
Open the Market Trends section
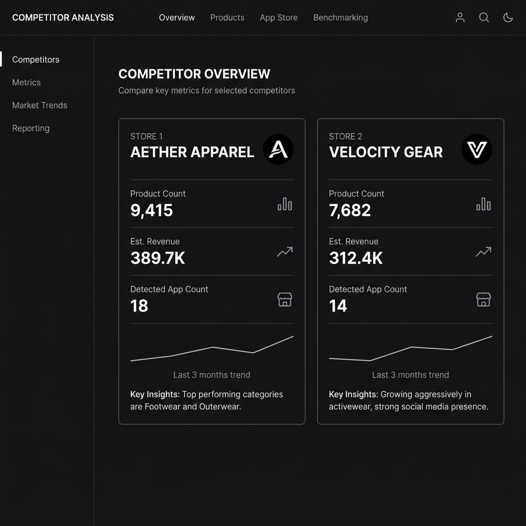click(40, 105)
